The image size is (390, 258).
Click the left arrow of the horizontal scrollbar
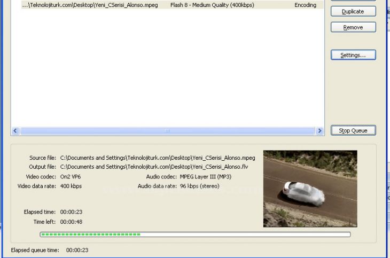(x=15, y=130)
